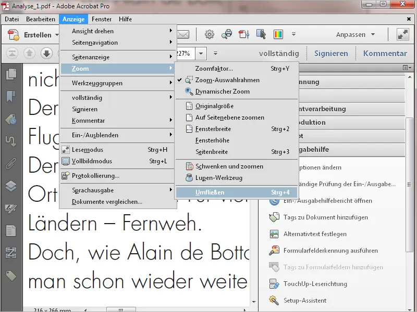This screenshot has width=417, height=312.
Task: Click Formularfelderkennung ausführen icon
Action: pos(274,251)
